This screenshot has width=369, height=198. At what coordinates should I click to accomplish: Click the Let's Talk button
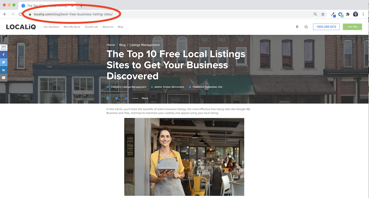(352, 27)
